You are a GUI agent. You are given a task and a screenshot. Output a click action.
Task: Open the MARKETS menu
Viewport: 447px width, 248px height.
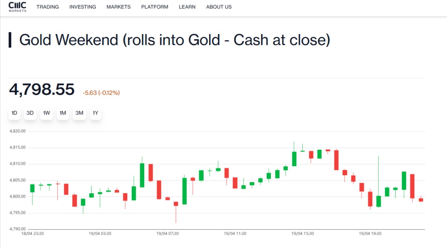coord(118,7)
